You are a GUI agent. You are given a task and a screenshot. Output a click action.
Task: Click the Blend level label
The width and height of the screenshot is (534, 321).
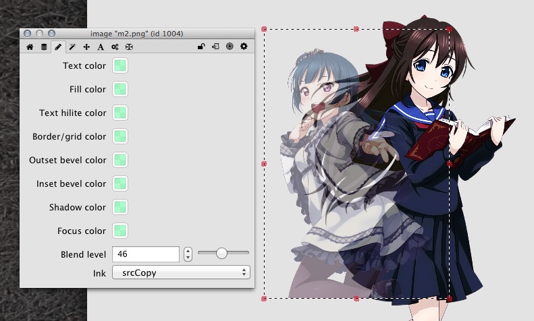click(x=84, y=255)
